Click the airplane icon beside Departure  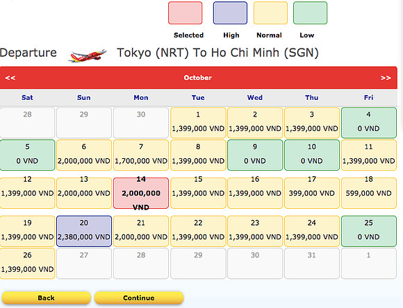(x=88, y=55)
